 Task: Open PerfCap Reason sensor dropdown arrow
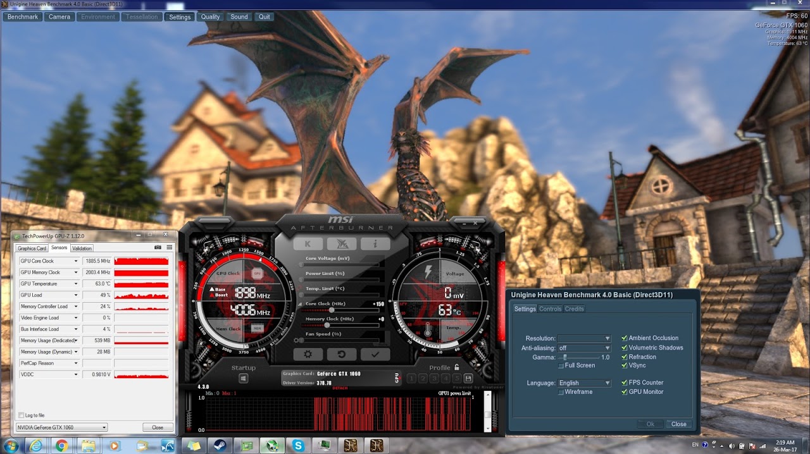[x=76, y=364]
